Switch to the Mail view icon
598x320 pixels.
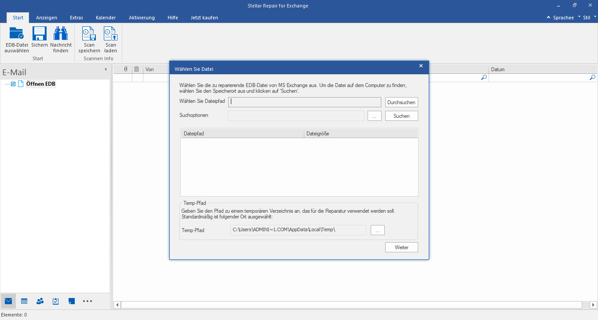[8, 301]
